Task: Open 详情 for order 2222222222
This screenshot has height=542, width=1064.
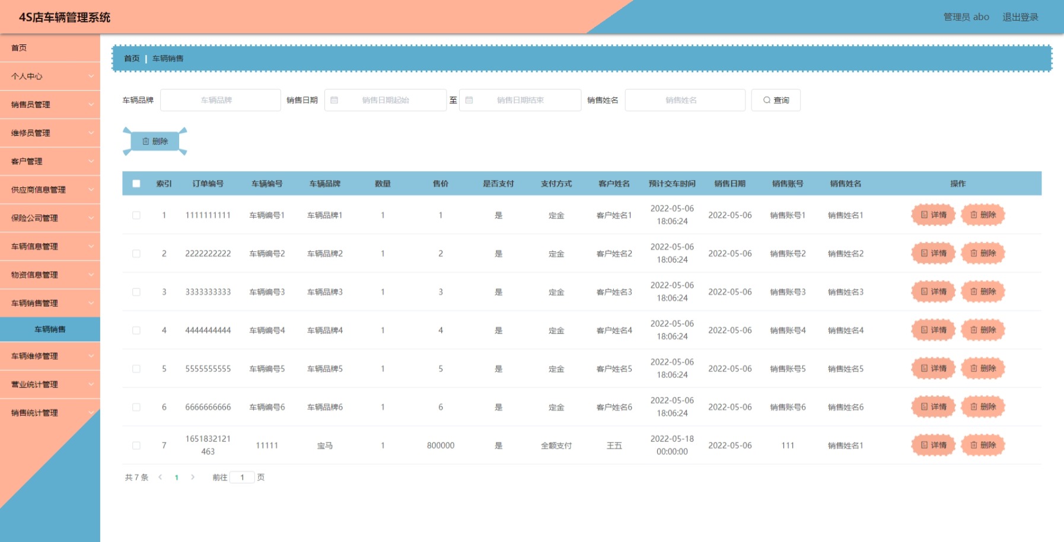Action: (933, 254)
